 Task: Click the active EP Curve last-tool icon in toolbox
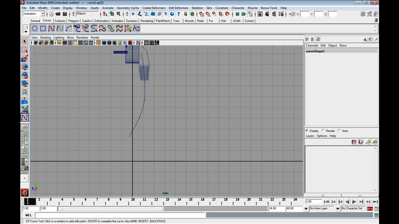pyautogui.click(x=25, y=118)
